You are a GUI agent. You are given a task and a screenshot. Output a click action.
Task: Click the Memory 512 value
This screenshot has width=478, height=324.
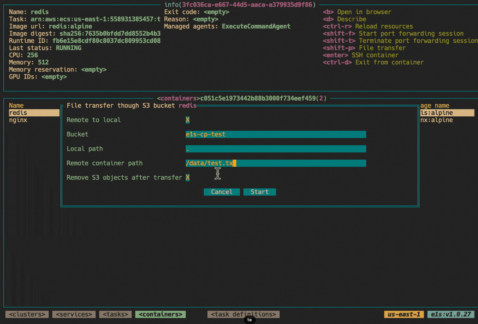point(43,62)
